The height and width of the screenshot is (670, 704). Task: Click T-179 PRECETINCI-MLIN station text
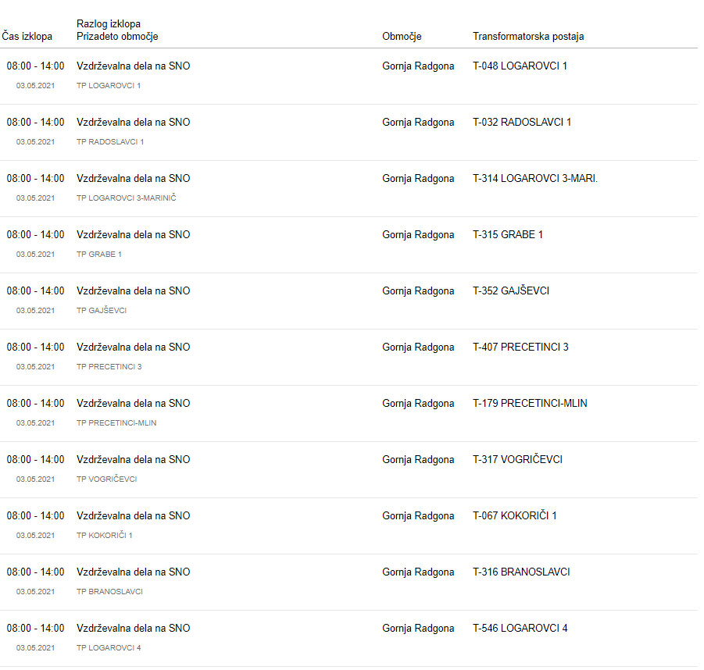[530, 404]
